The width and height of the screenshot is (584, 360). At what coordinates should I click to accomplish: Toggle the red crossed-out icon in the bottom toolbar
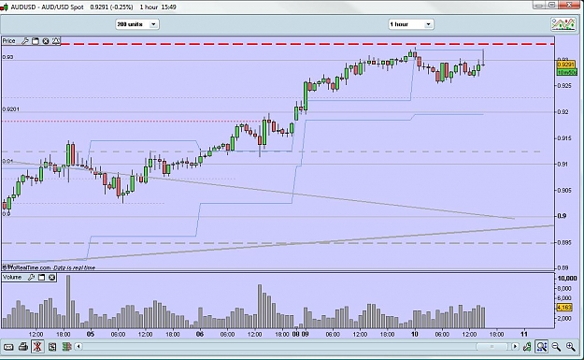tap(37, 347)
